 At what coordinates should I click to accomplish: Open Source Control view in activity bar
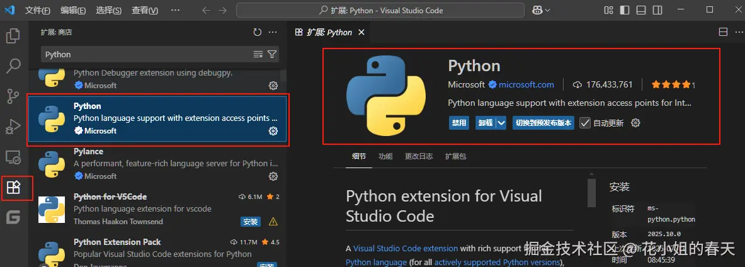coord(13,96)
